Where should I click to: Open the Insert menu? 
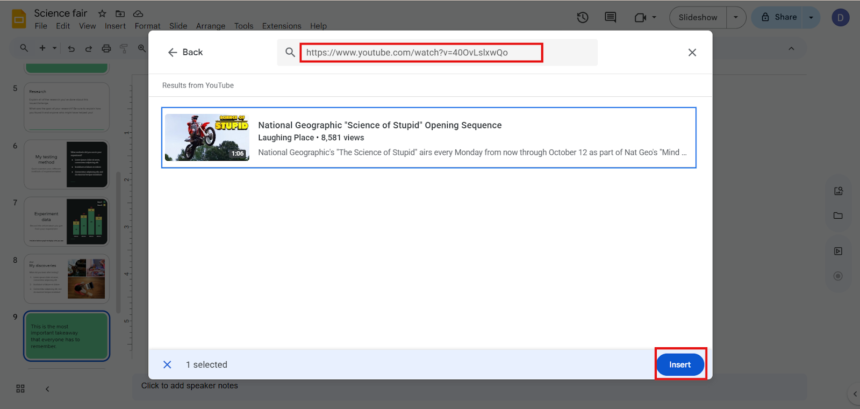pos(115,26)
